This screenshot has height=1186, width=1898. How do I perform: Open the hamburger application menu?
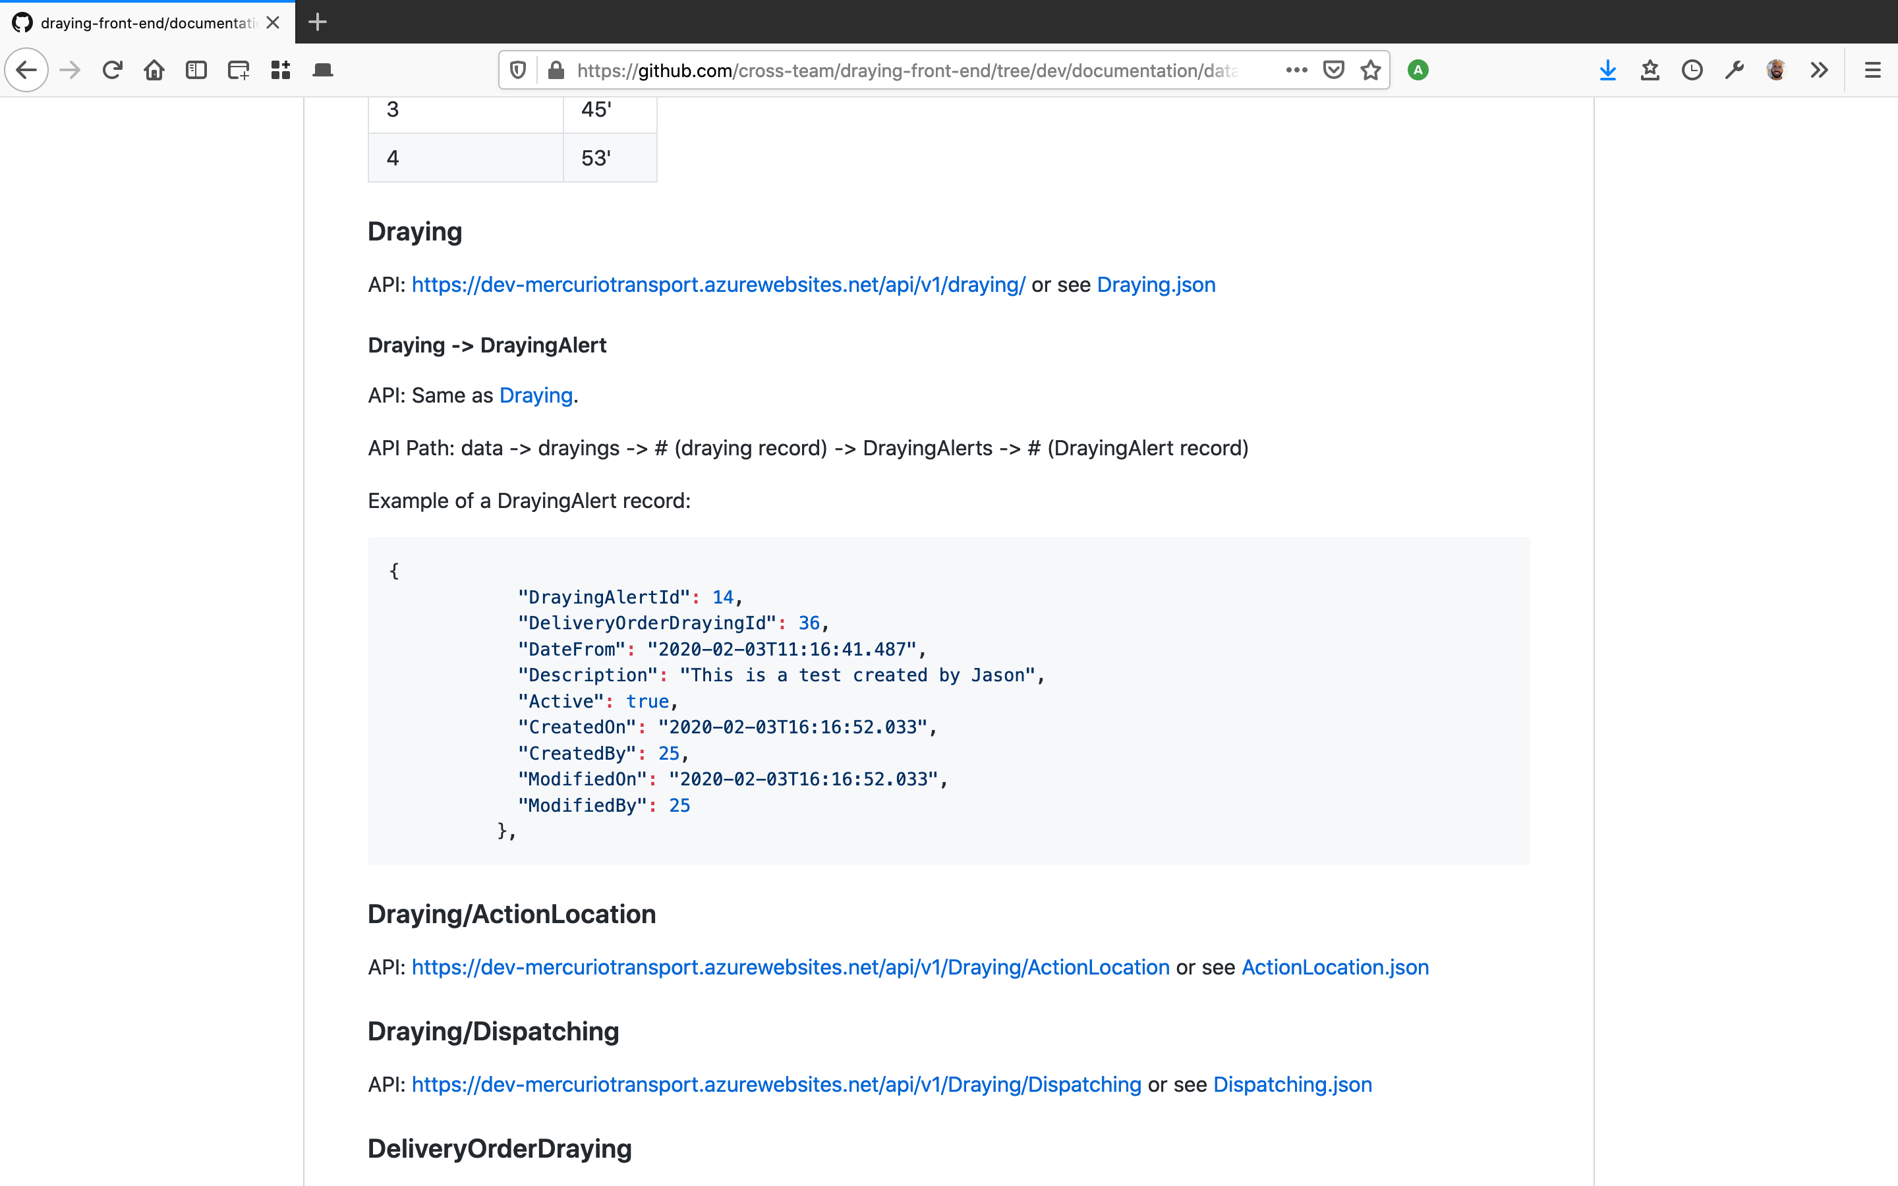pyautogui.click(x=1872, y=71)
